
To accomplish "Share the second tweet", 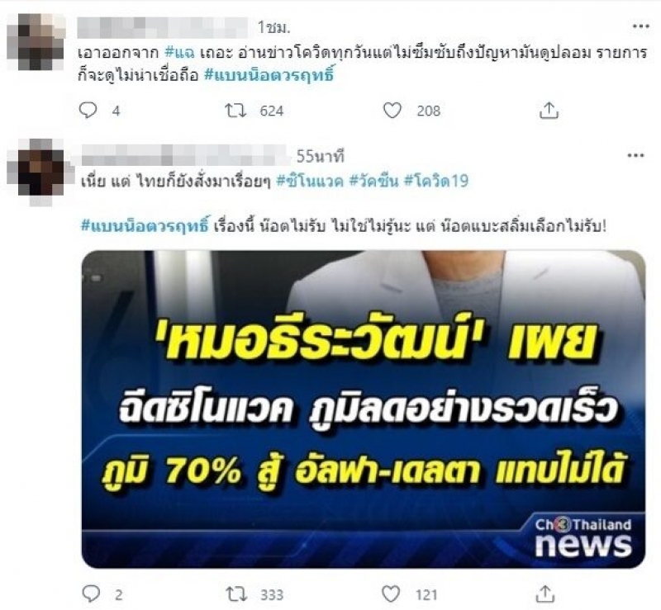I will pyautogui.click(x=545, y=594).
